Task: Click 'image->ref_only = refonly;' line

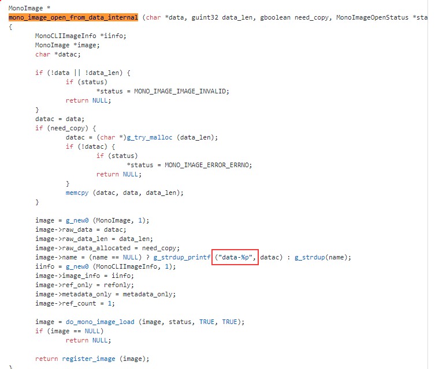Action: [x=84, y=285]
